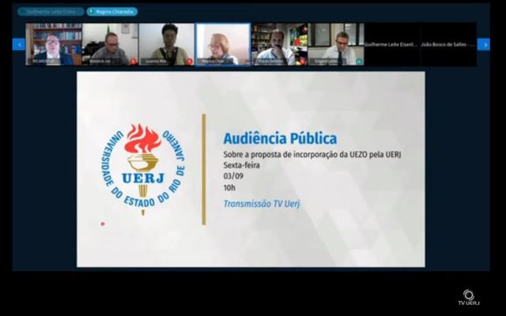This screenshot has height=316, width=506.
Task: Open Edgard's video thumbnail
Action: 336,43
